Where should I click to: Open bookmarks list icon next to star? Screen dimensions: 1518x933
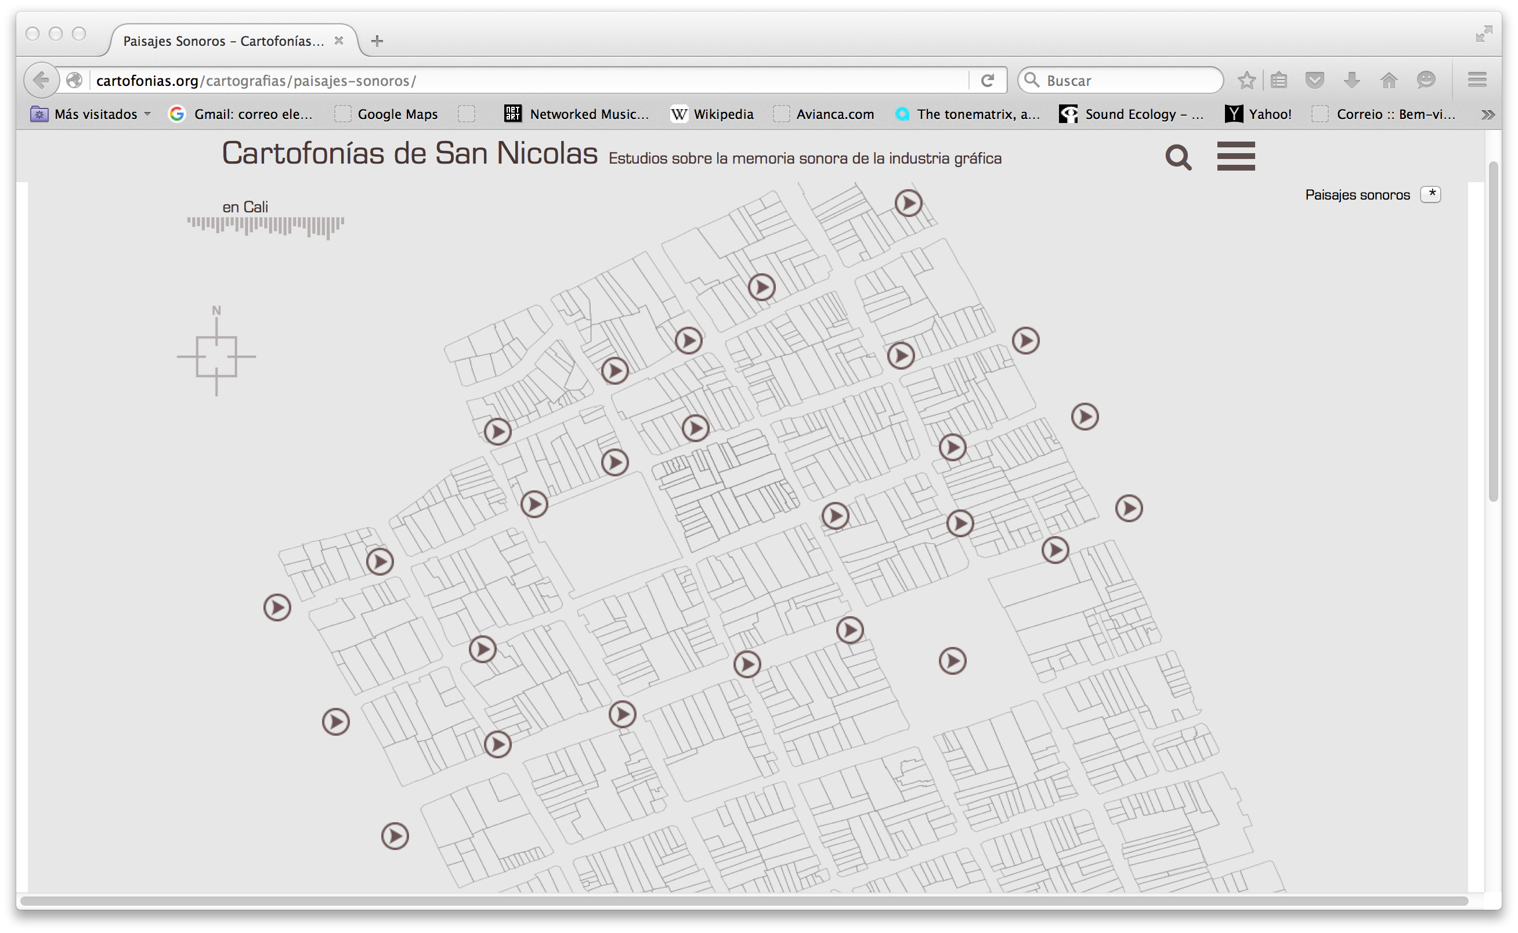click(x=1278, y=80)
